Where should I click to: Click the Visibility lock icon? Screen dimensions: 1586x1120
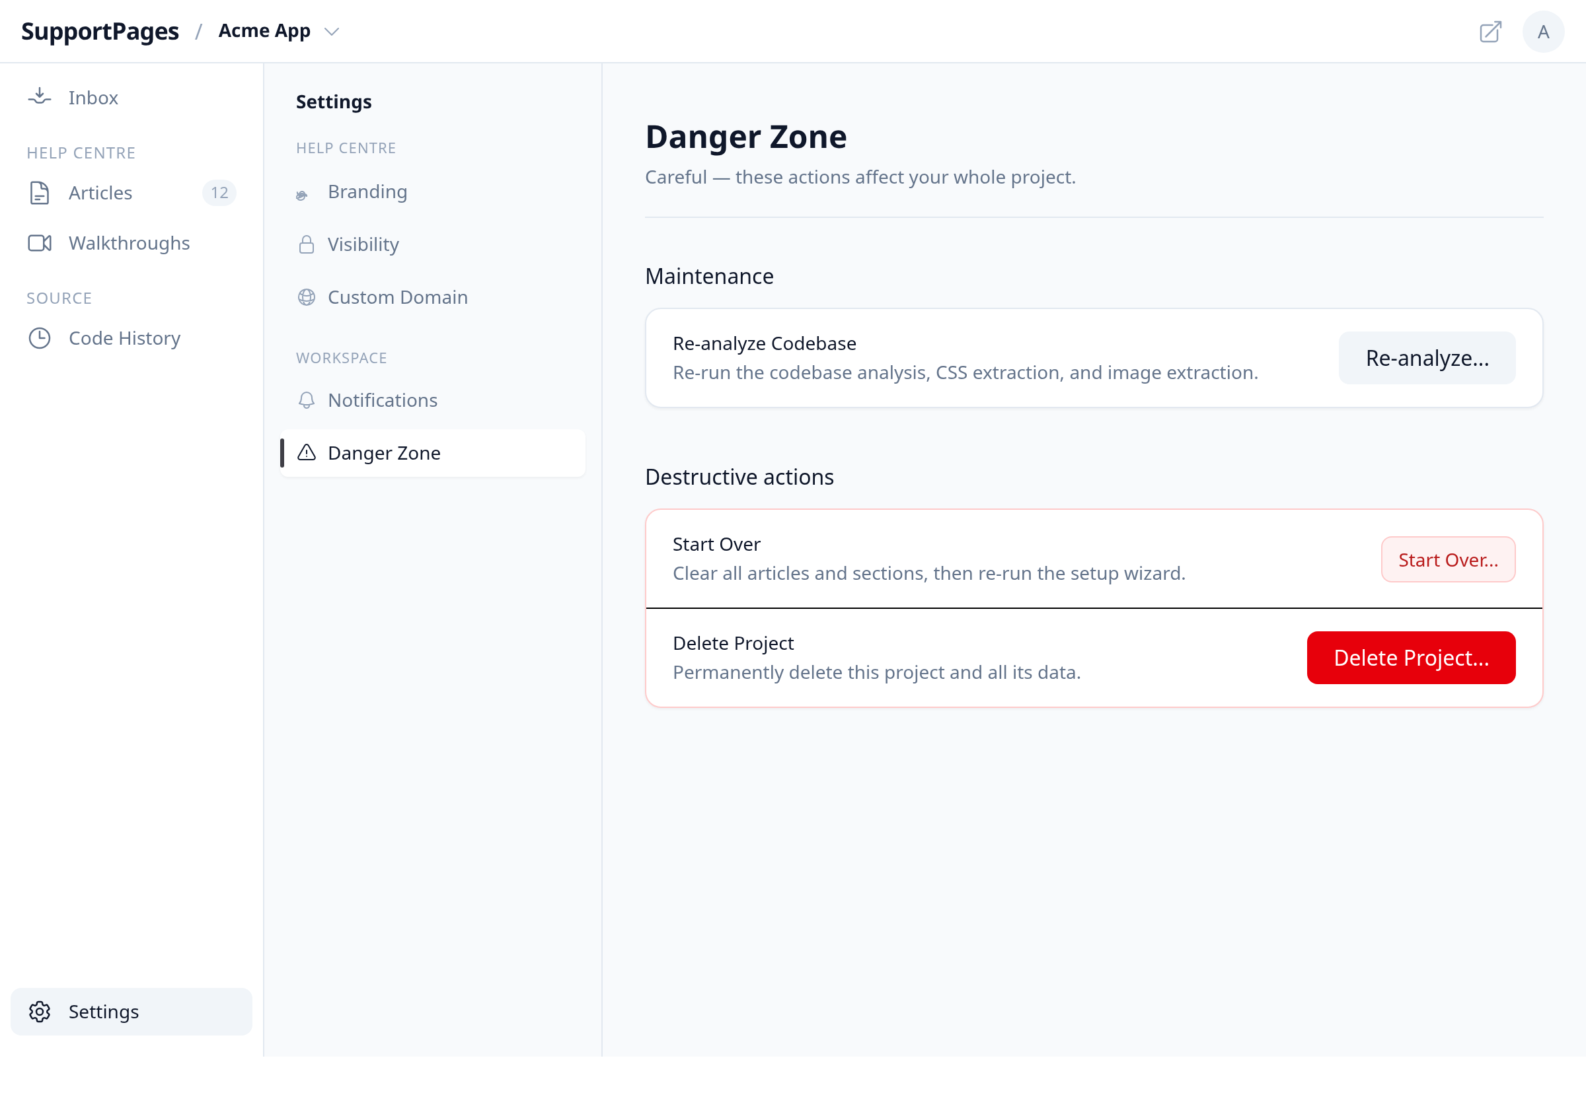tap(306, 244)
